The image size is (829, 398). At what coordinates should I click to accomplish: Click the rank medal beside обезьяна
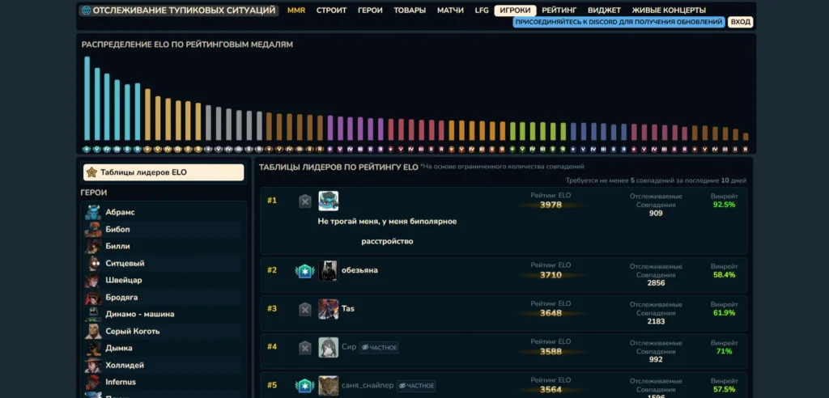pos(304,271)
